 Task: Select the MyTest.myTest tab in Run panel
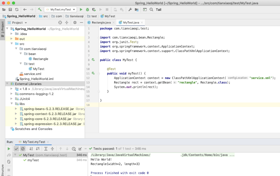34,142
